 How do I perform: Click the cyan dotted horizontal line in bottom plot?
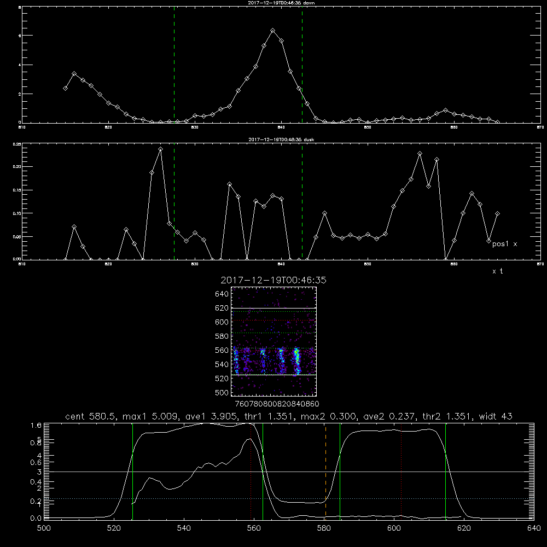point(289,498)
